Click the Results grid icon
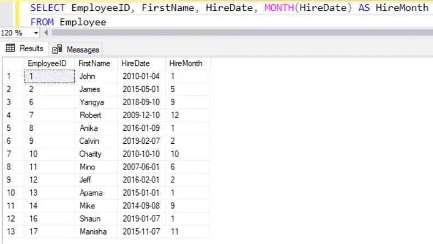Viewport: 433px width, 244px height. click(10, 49)
